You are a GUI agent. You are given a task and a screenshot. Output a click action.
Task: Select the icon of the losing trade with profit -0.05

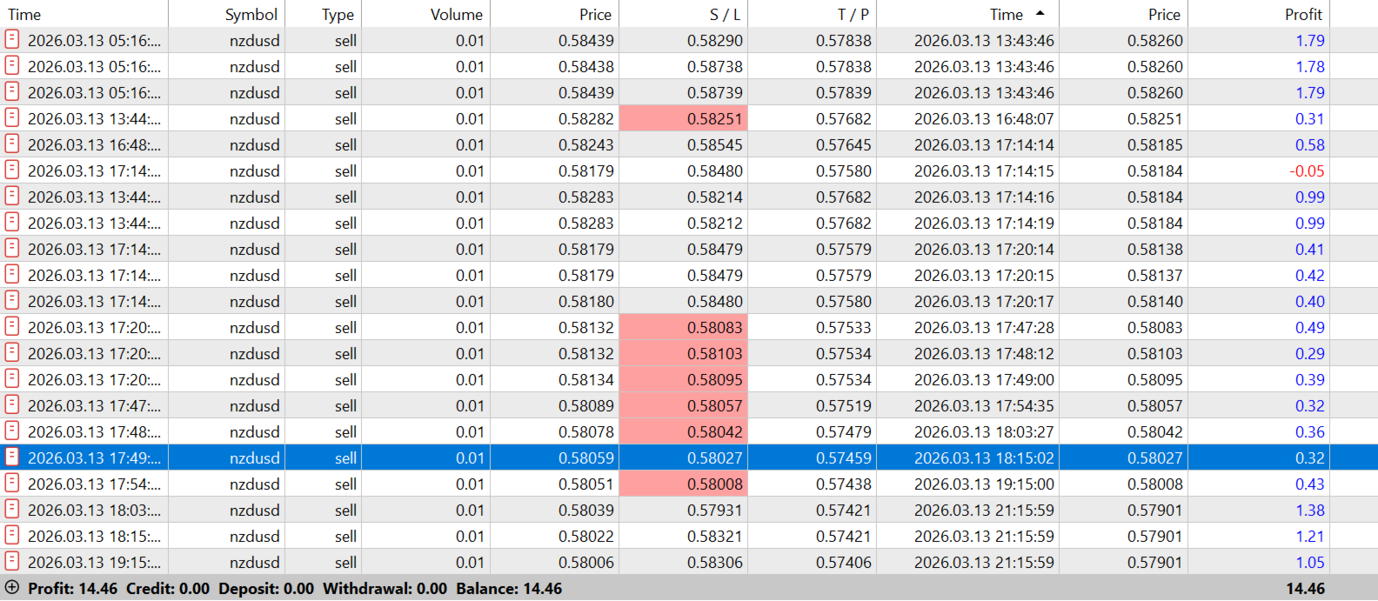pos(12,170)
